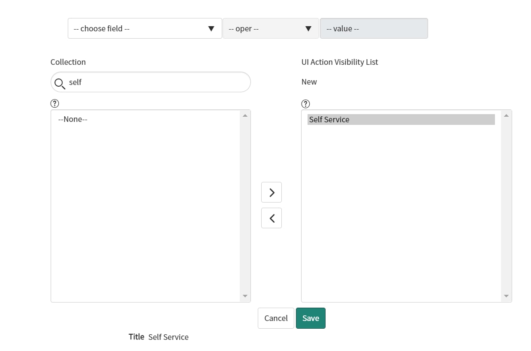Open the -- choose field -- dropdown
This screenshot has width=531, height=351.
coord(145,28)
